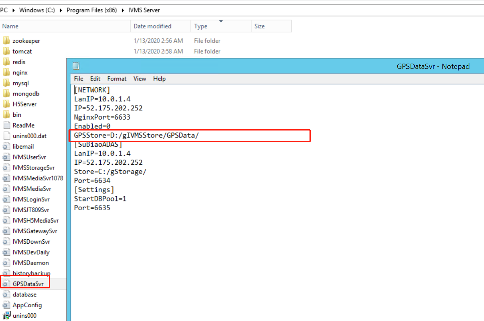
Task: Click the Store=C:/gStorage/ line
Action: pyautogui.click(x=110, y=172)
